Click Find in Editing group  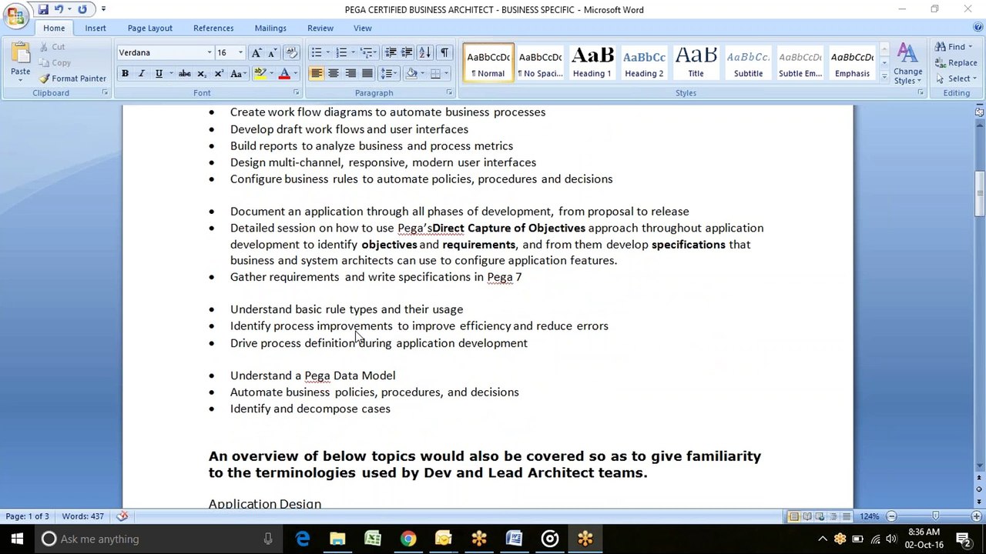[x=955, y=47]
